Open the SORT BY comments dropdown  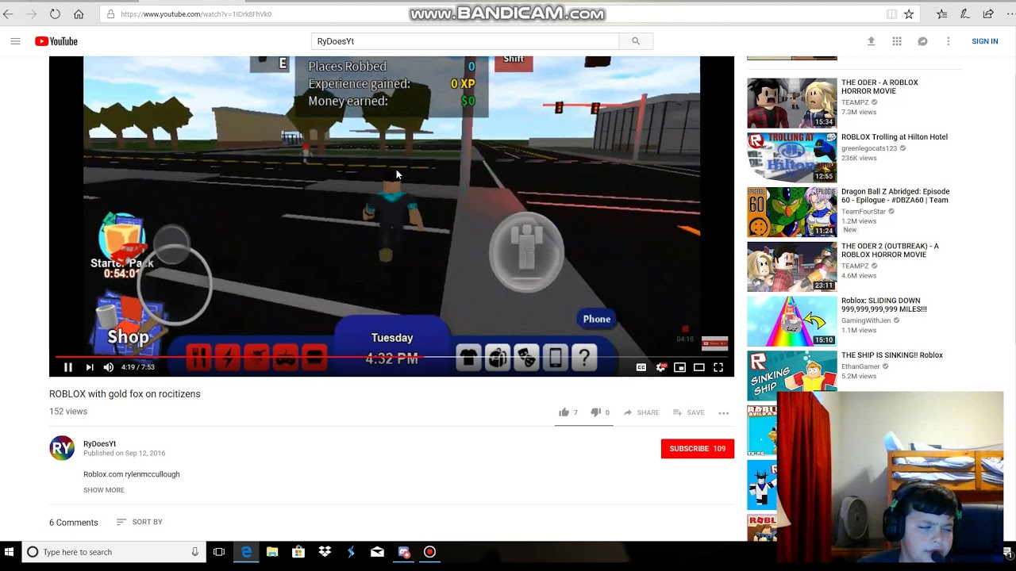point(139,522)
